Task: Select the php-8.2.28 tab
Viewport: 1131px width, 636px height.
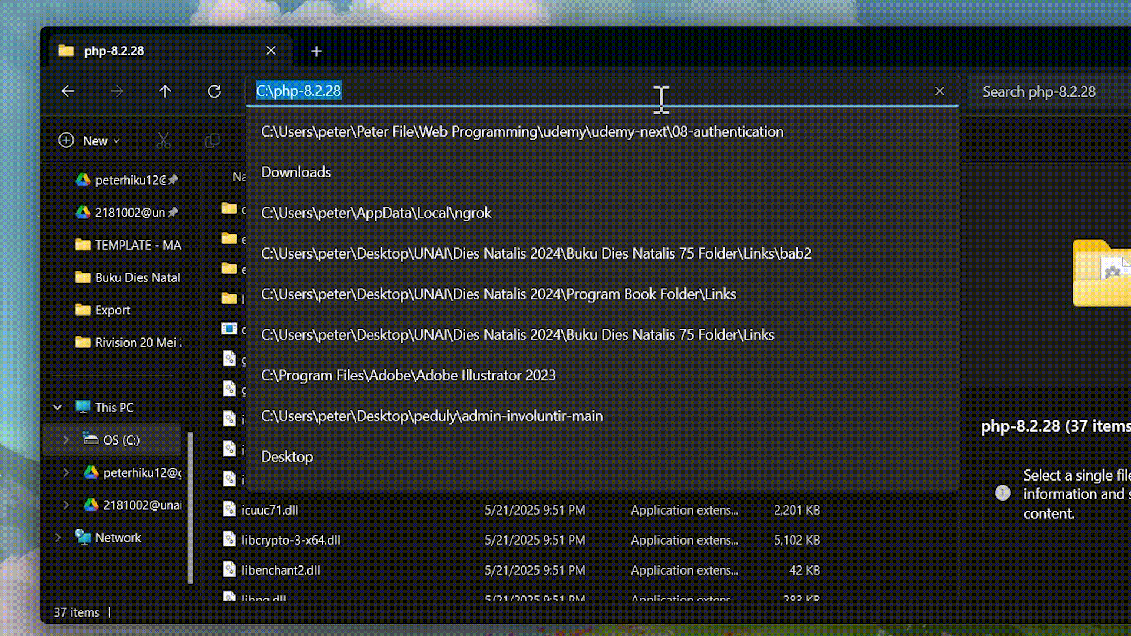Action: (171, 51)
